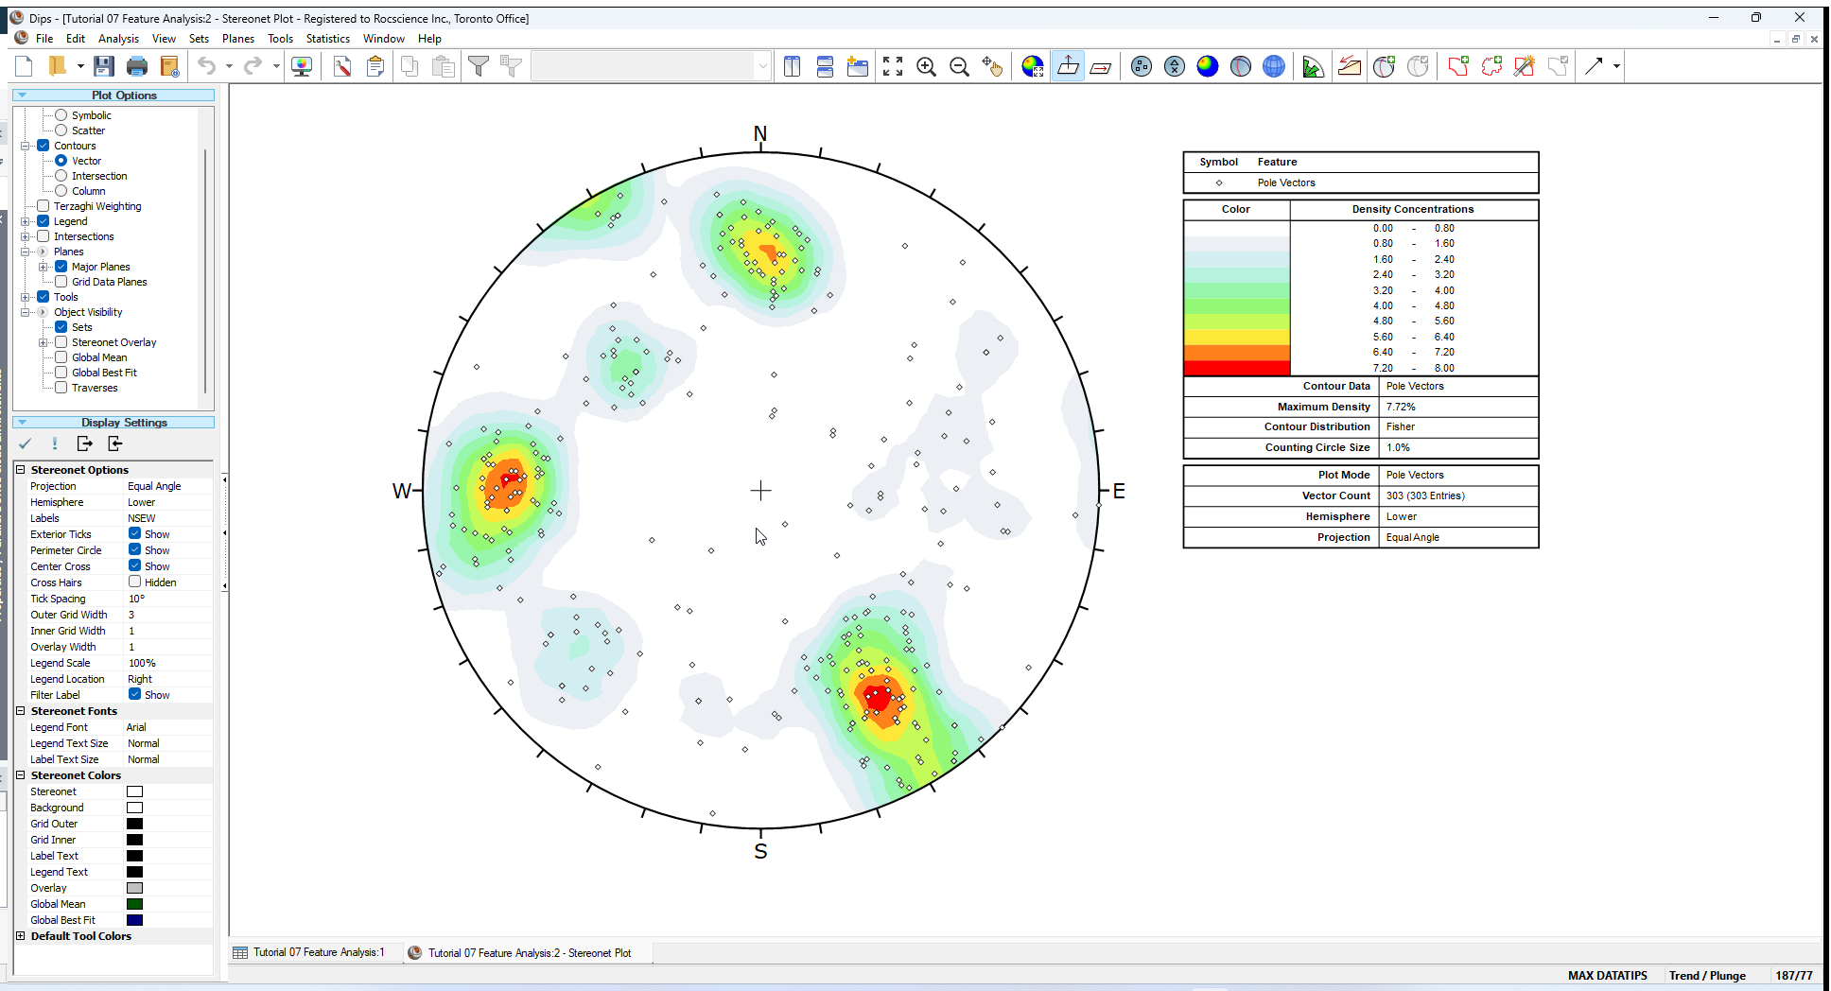Select the Zoom In tool
Screen dimensions: 1831x991
(x=927, y=66)
